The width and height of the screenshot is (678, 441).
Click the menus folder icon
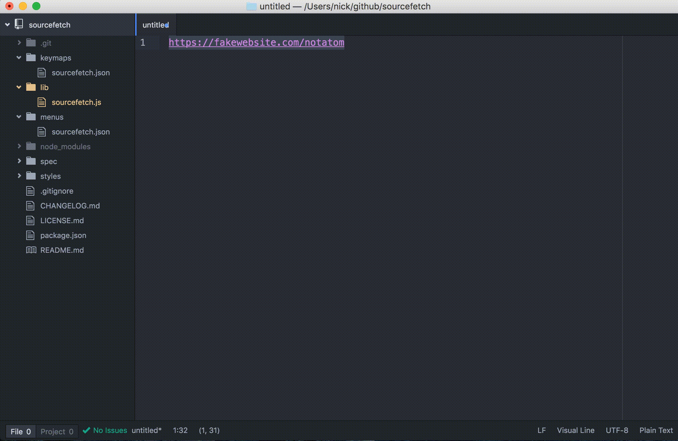(31, 117)
